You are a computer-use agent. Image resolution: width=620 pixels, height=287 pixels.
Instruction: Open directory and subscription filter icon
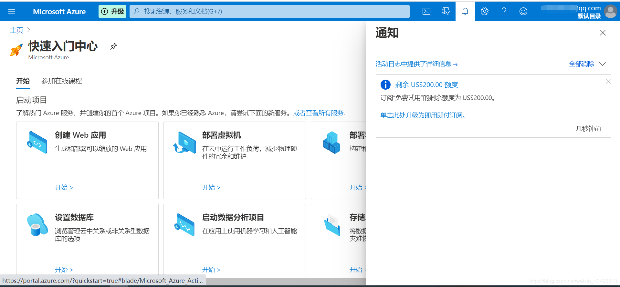(446, 11)
